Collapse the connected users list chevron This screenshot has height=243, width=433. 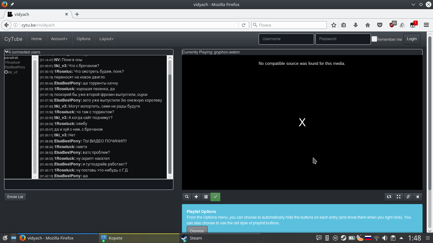[7, 52]
